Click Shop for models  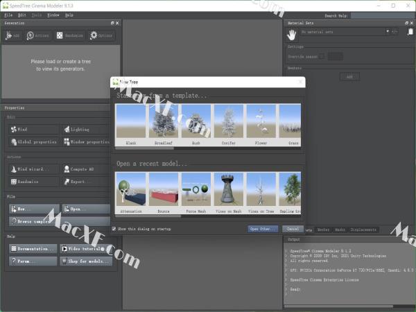point(86,261)
